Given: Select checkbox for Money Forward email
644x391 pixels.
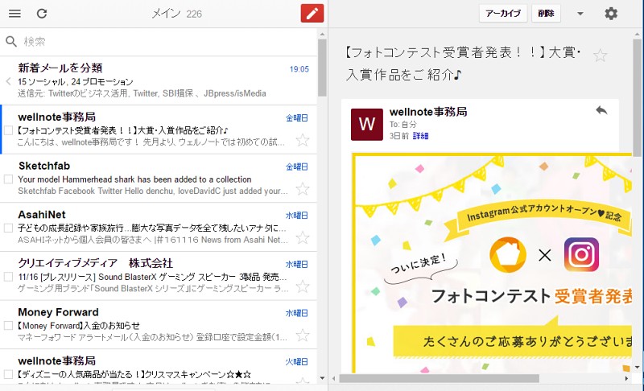Looking at the screenshot, I should [8, 326].
